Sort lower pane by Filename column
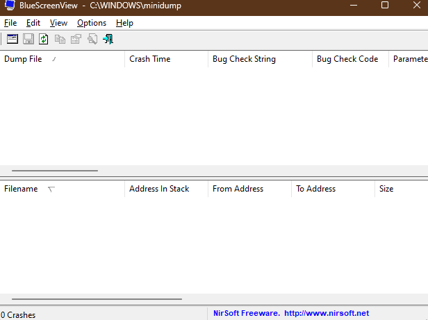The image size is (428, 320). pos(63,189)
